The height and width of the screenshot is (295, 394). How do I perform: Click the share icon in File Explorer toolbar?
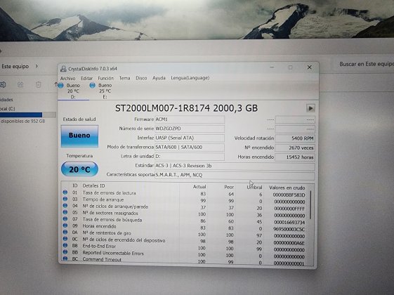click(20, 85)
